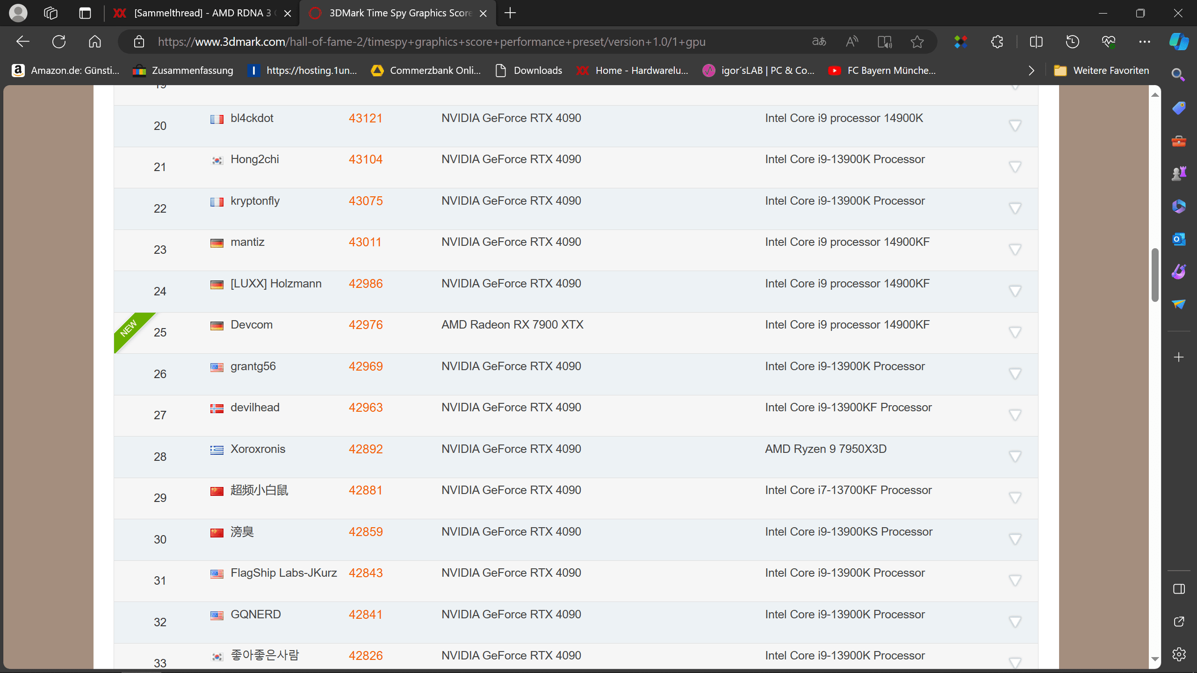1197x673 pixels.
Task: Expand bl4ckdot row details arrow
Action: click(1015, 126)
